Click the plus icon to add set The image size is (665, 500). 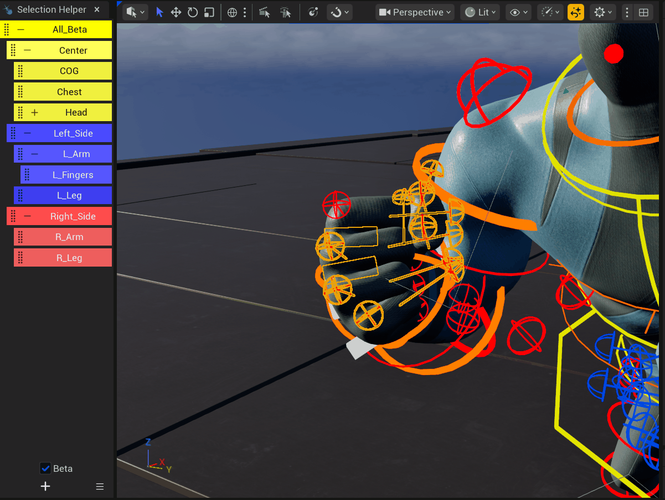pos(45,486)
